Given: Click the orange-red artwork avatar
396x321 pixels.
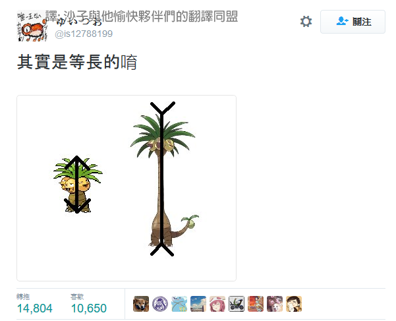Looking at the screenshot, I should pos(256,304).
